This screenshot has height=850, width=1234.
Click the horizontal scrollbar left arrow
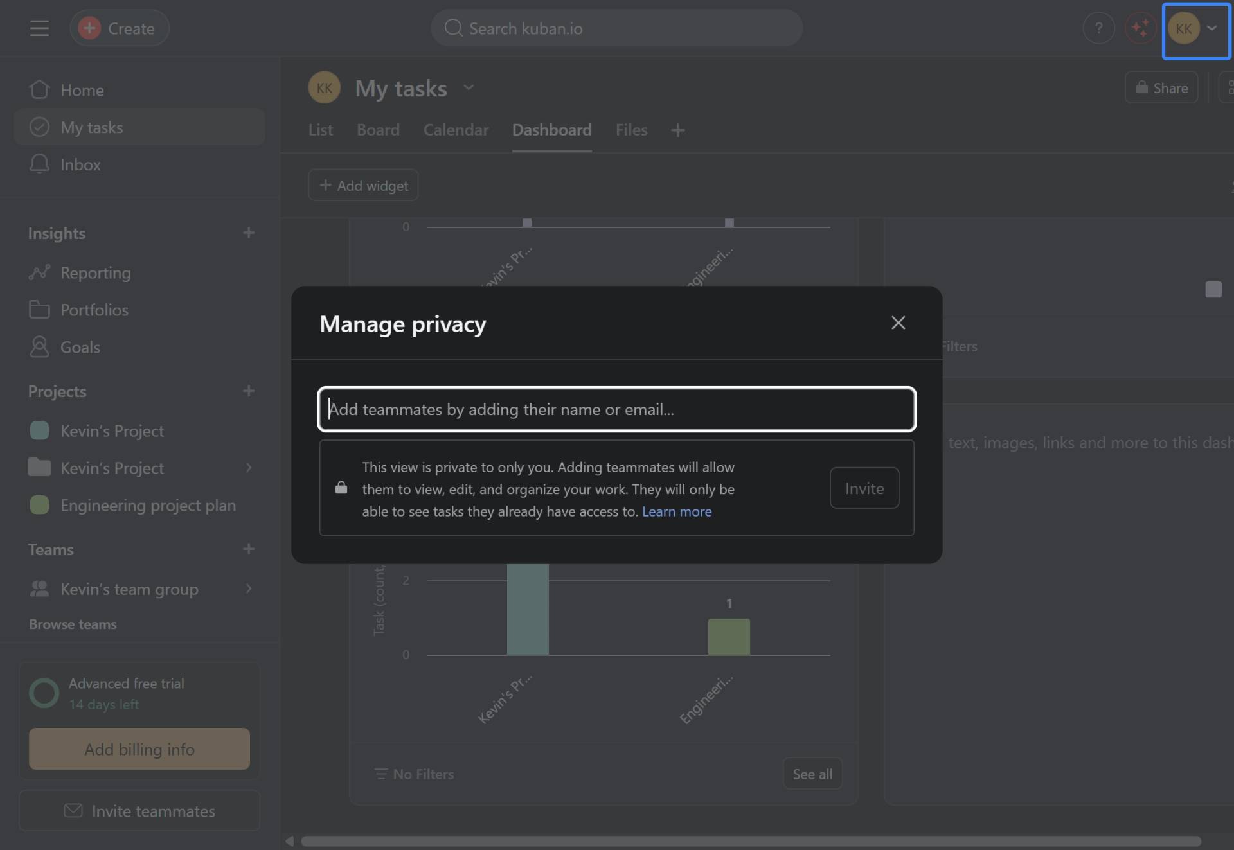pos(289,841)
